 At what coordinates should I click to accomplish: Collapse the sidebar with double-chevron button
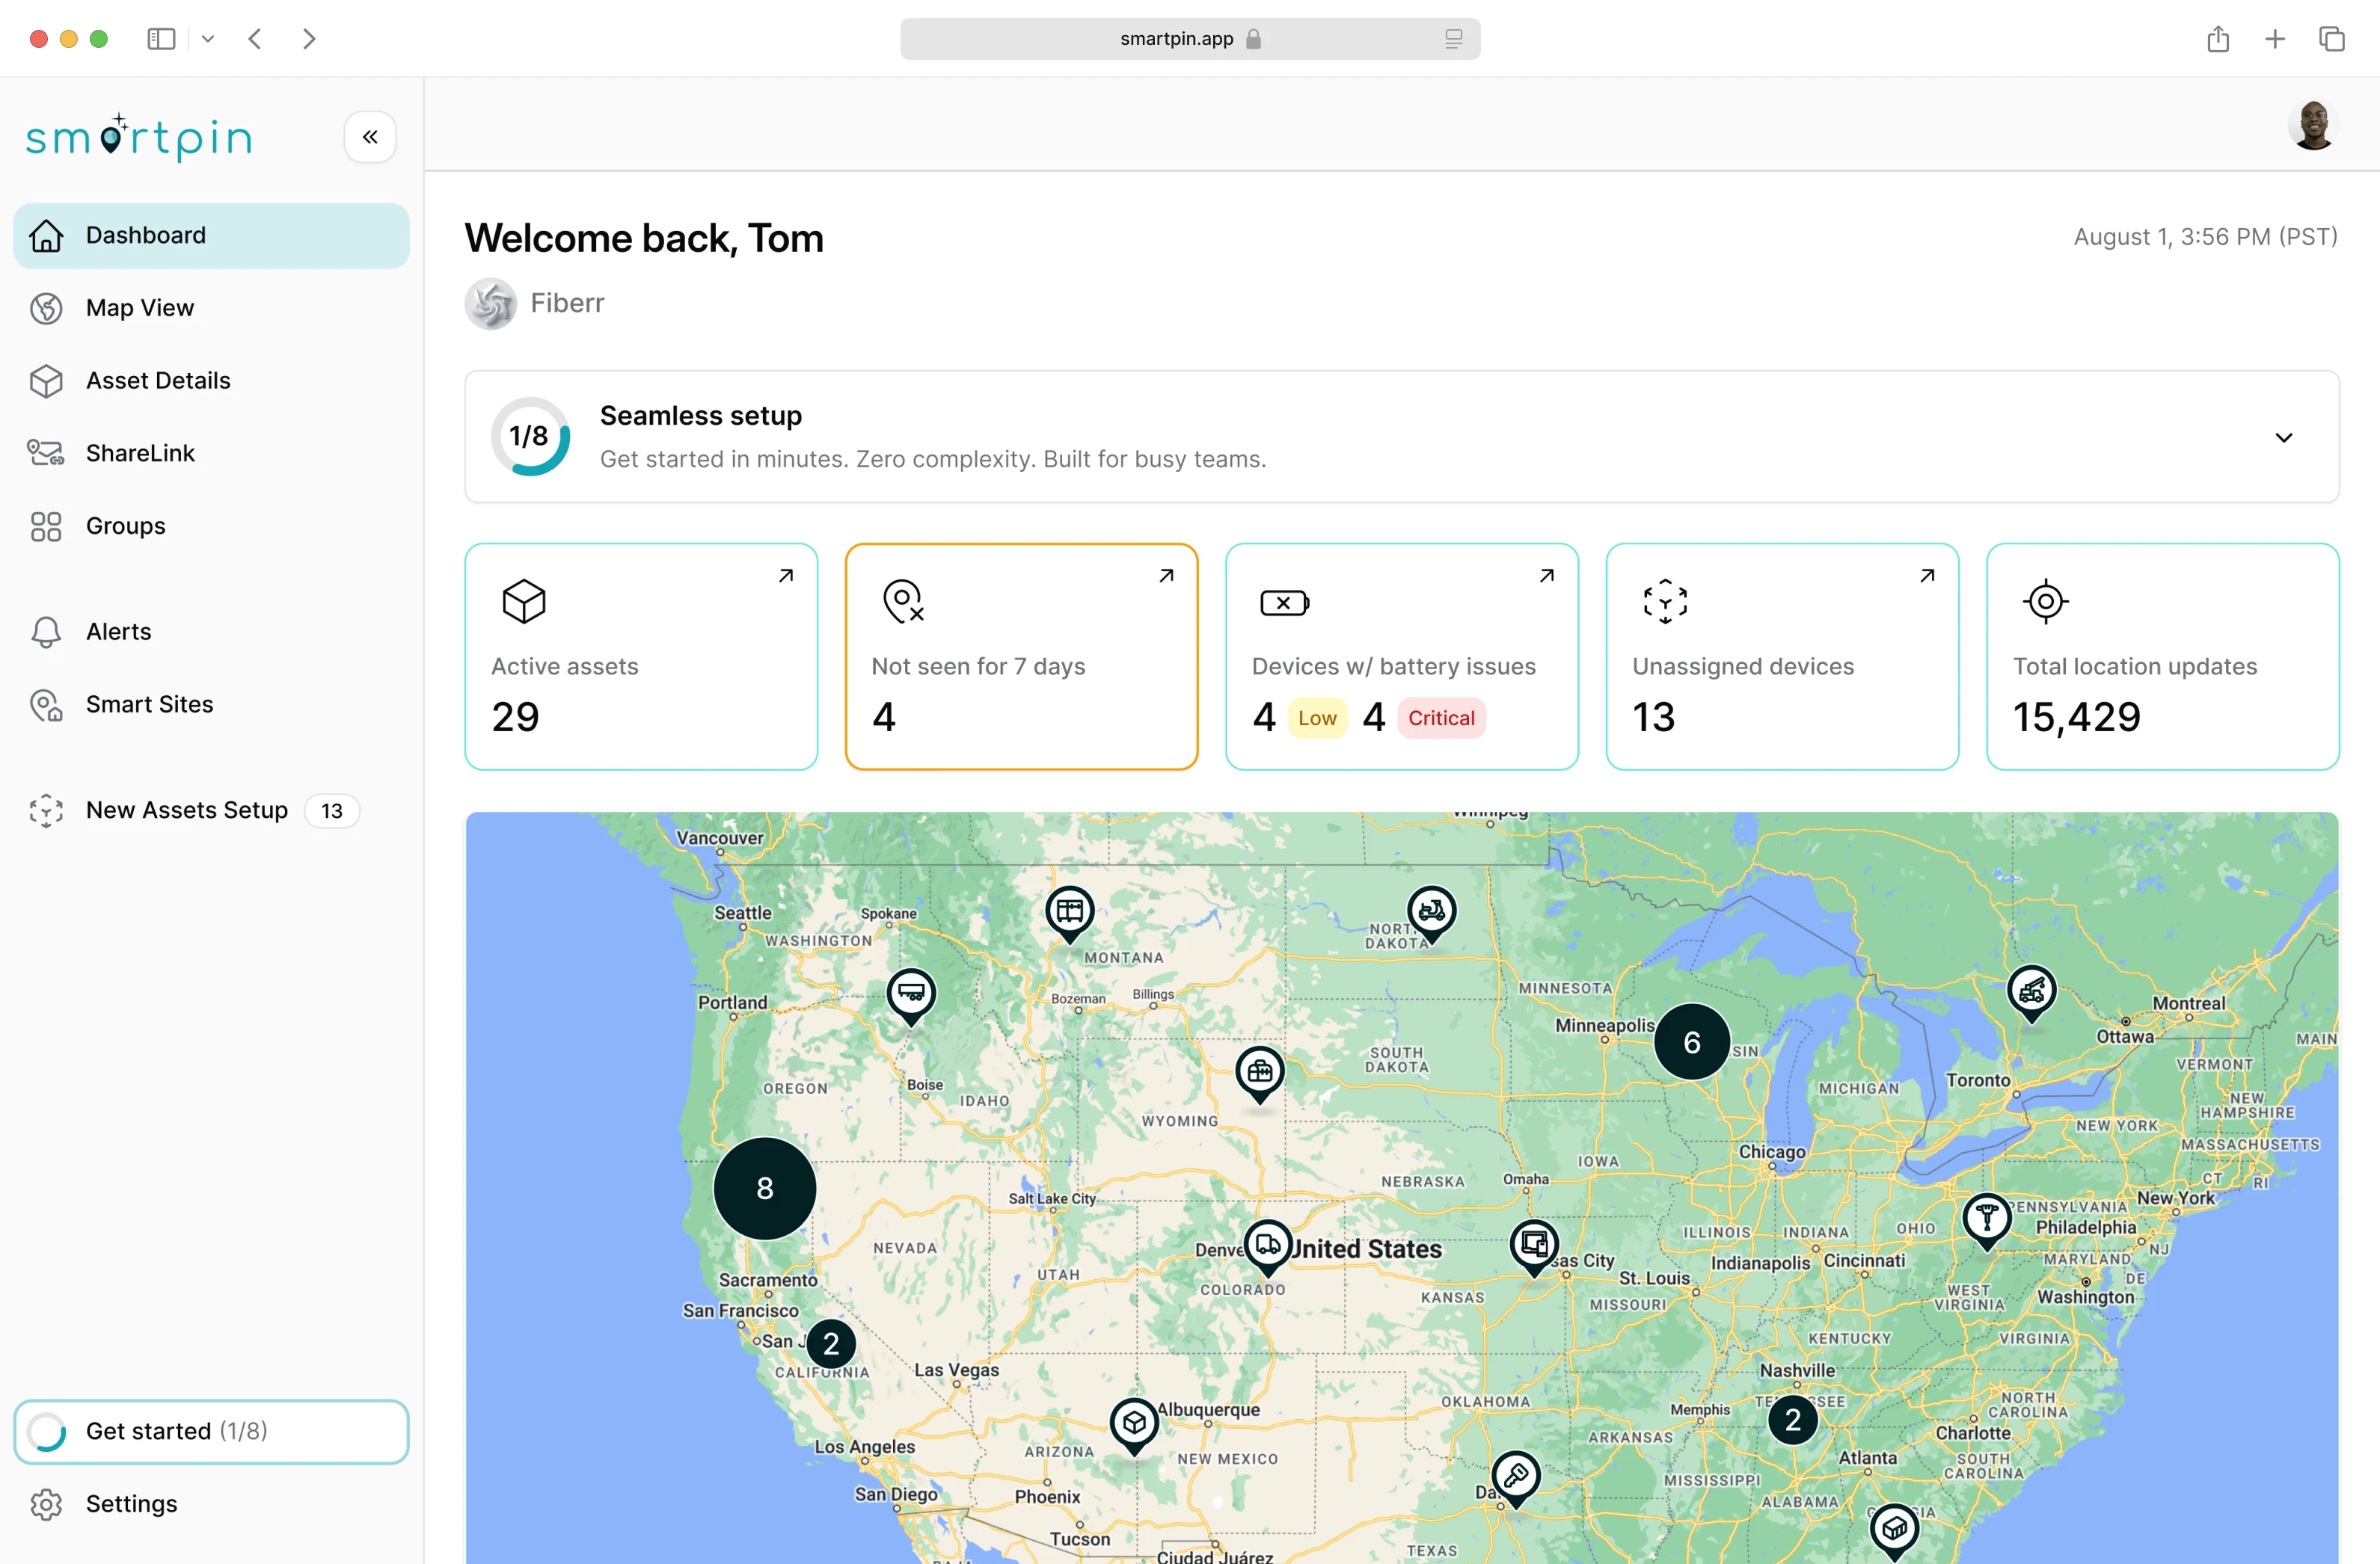coord(369,137)
